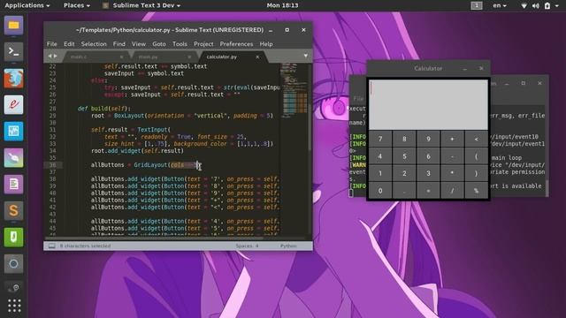Close the calculator.py tab
Screen dimensions: 566x318
[257, 57]
